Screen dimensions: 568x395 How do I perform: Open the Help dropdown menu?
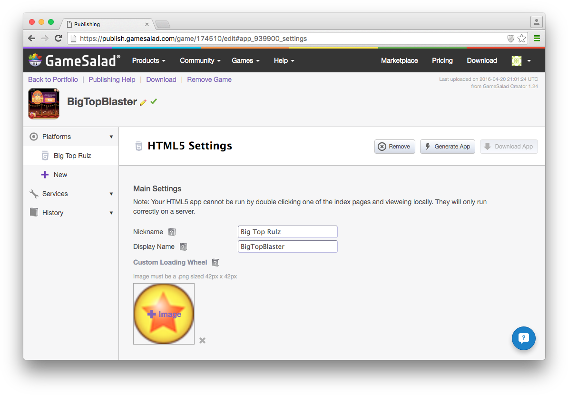pos(284,60)
